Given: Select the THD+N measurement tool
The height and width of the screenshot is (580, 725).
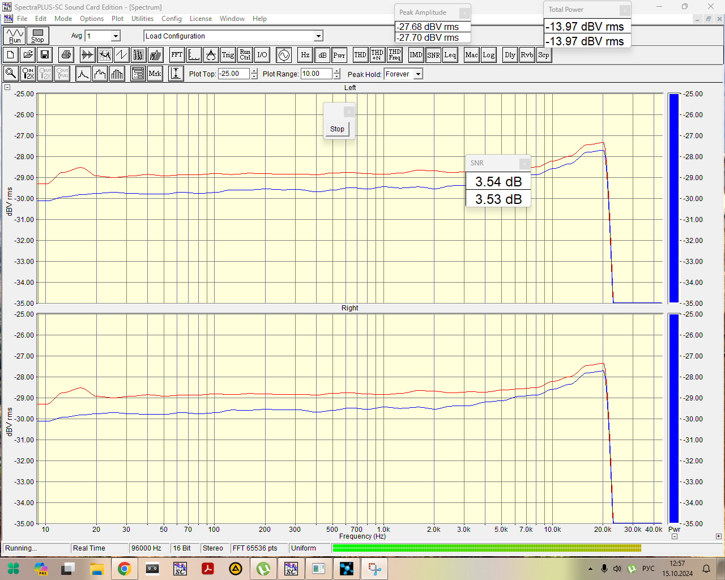Looking at the screenshot, I should tap(377, 55).
